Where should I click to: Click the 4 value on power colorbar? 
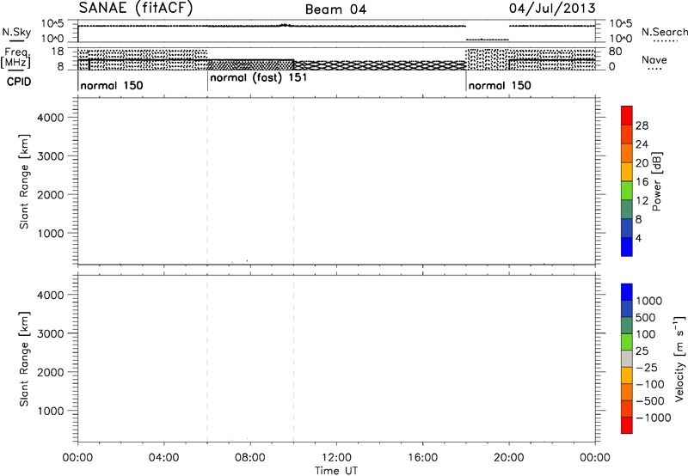point(638,238)
